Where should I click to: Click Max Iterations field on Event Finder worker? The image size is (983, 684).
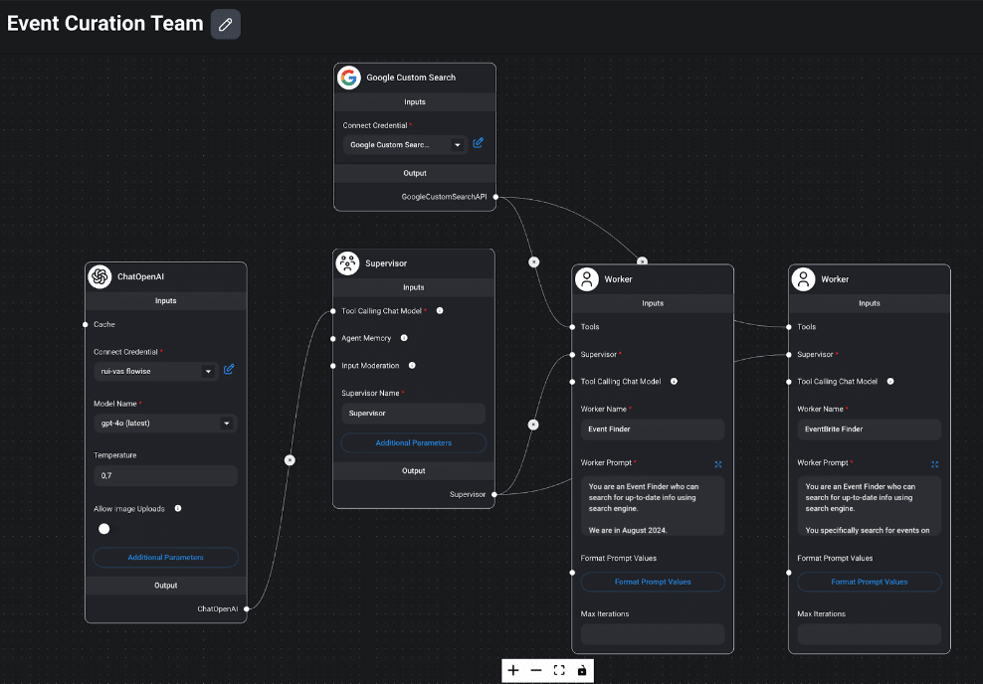pyautogui.click(x=653, y=634)
